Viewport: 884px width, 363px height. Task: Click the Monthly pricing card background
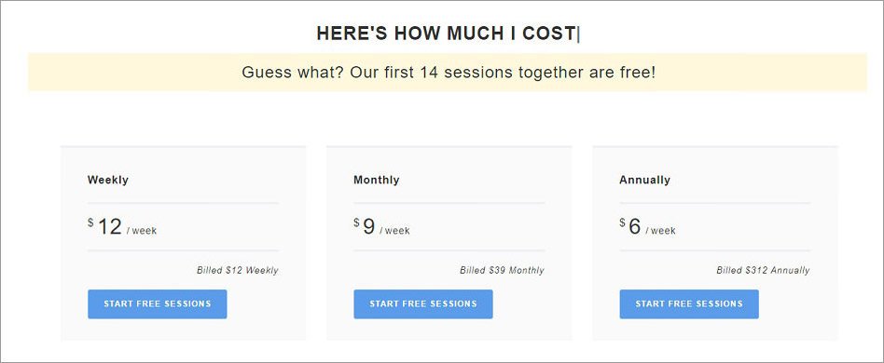point(449,243)
